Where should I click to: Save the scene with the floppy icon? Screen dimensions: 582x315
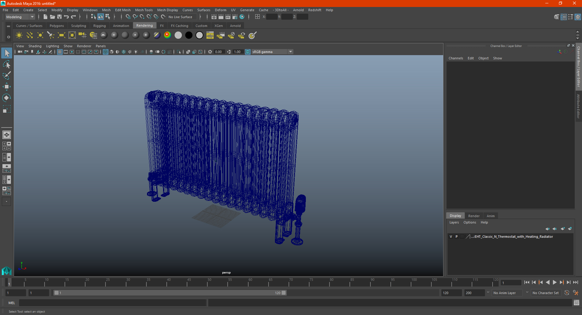click(x=59, y=17)
